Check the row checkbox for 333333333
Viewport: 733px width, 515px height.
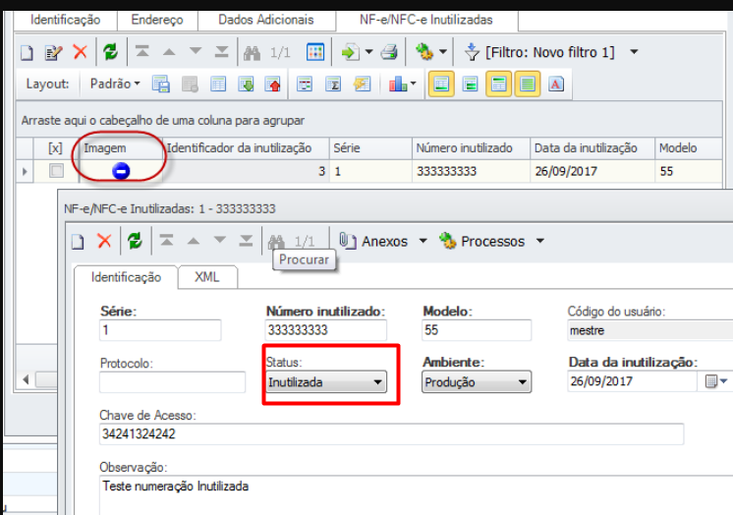click(x=57, y=171)
